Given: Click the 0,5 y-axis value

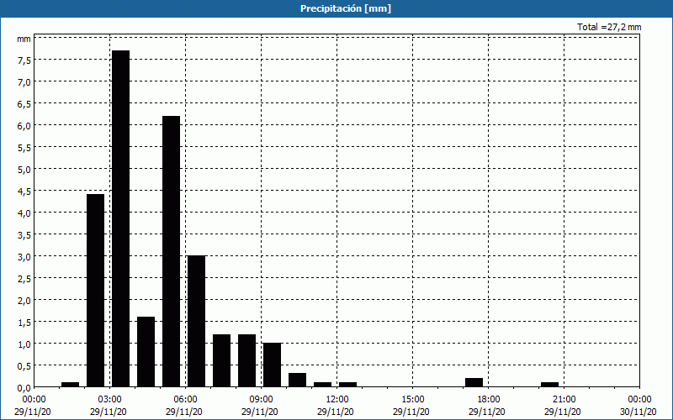Looking at the screenshot, I should coord(24,366).
